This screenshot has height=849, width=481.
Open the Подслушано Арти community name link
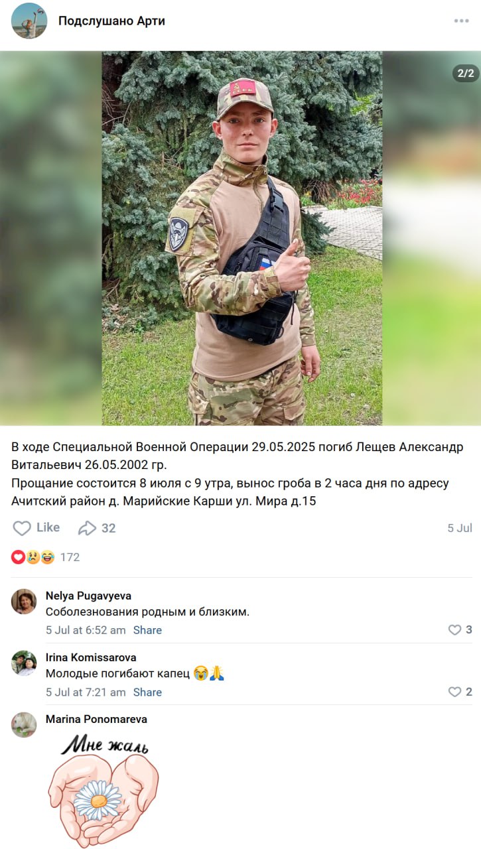point(111,21)
